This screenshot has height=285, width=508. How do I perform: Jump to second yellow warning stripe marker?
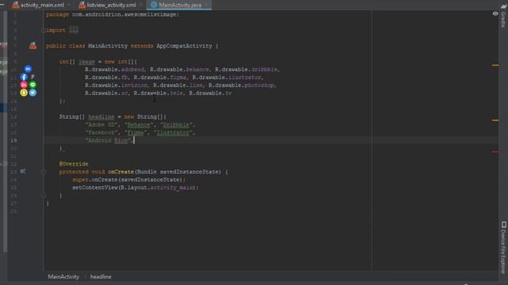495,120
